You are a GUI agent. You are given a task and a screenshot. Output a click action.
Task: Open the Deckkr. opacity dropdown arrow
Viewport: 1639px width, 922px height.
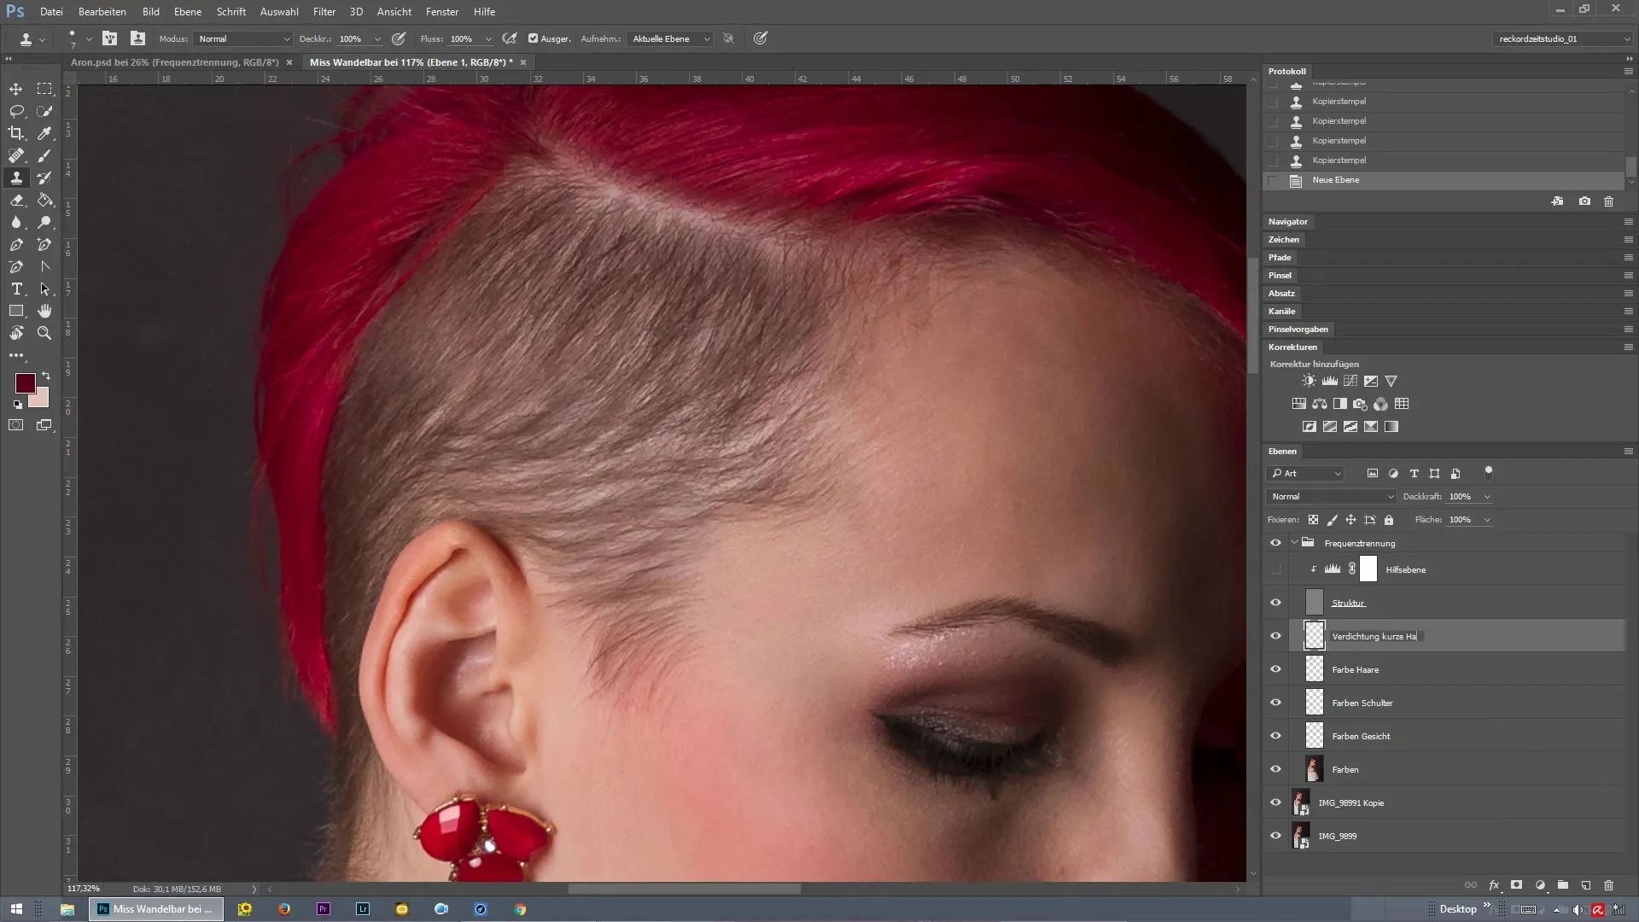point(377,39)
